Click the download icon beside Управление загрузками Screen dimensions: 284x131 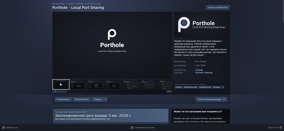click(x=132, y=127)
